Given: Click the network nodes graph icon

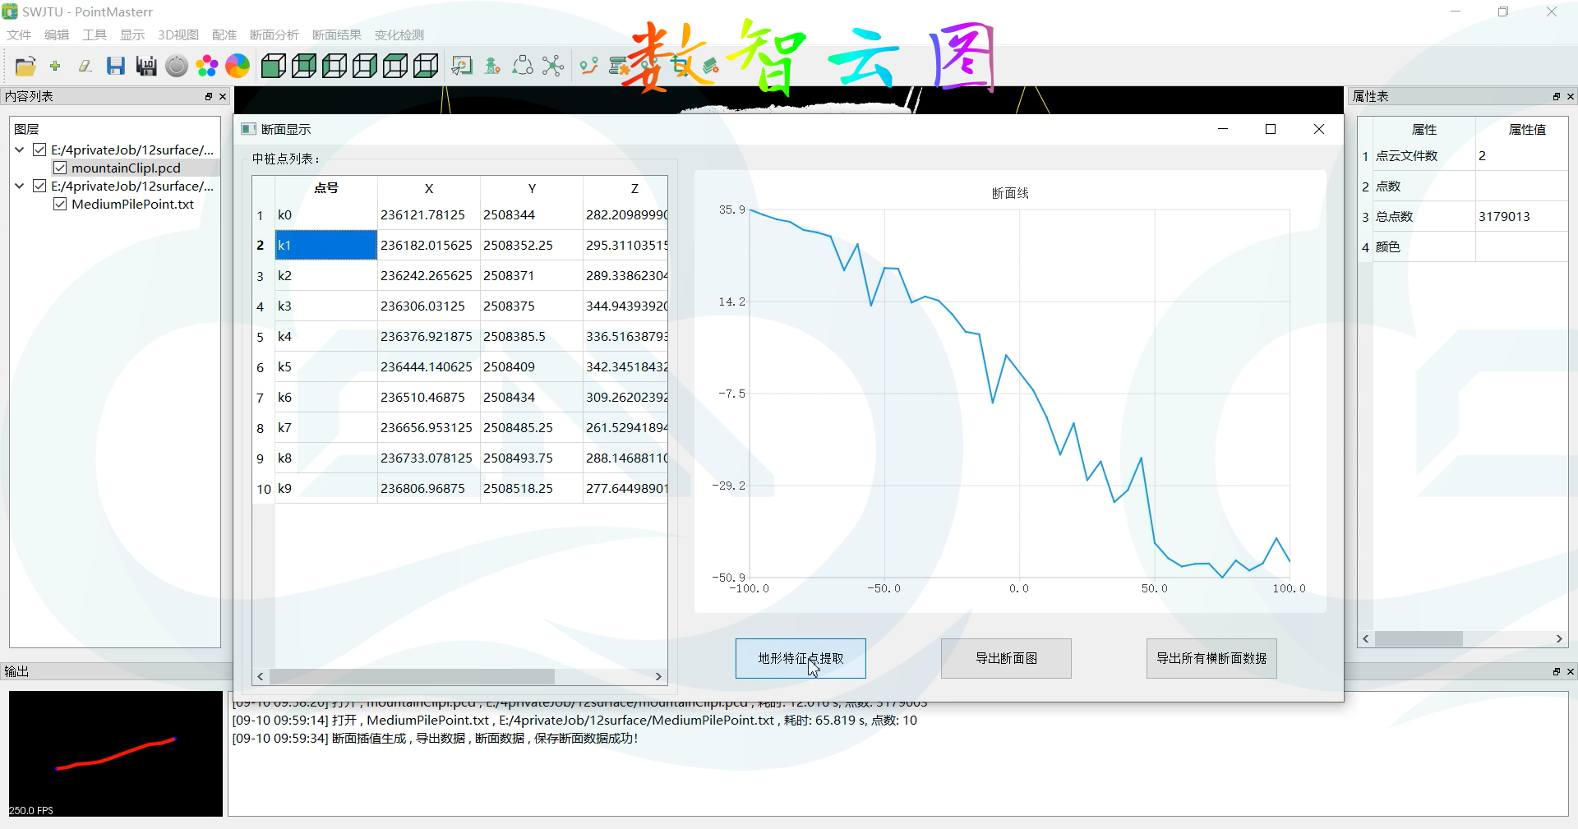Looking at the screenshot, I should (553, 66).
